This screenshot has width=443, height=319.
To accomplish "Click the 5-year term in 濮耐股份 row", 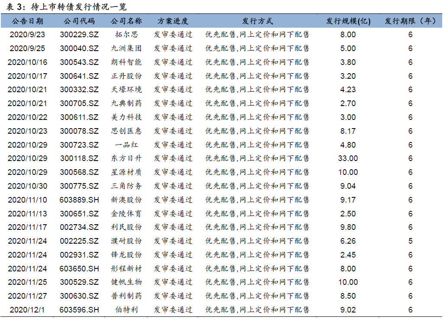I will click(x=411, y=242).
